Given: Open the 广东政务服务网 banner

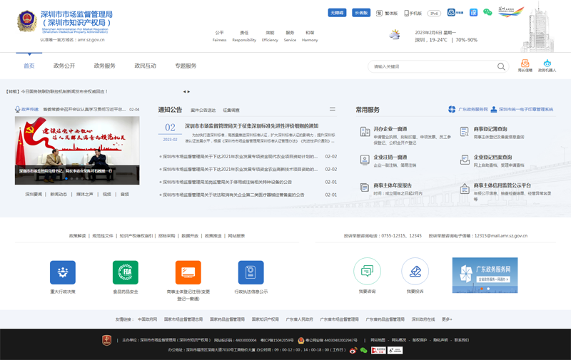Looking at the screenshot, I should tap(485, 275).
